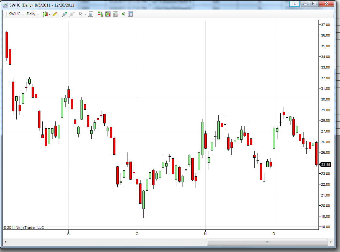This screenshot has width=340, height=252.
Task: Click the zoom in magnifier icon
Action: pyautogui.click(x=65, y=14)
